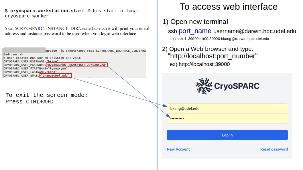Click the Press CTRL+A+D instruction
The width and height of the screenshot is (303, 170).
[29, 102]
